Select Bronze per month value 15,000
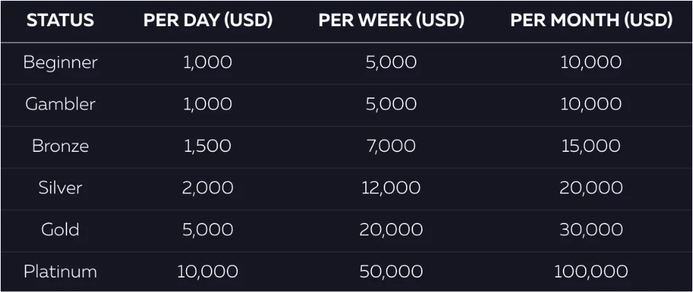The height and width of the screenshot is (292, 693). tap(591, 146)
